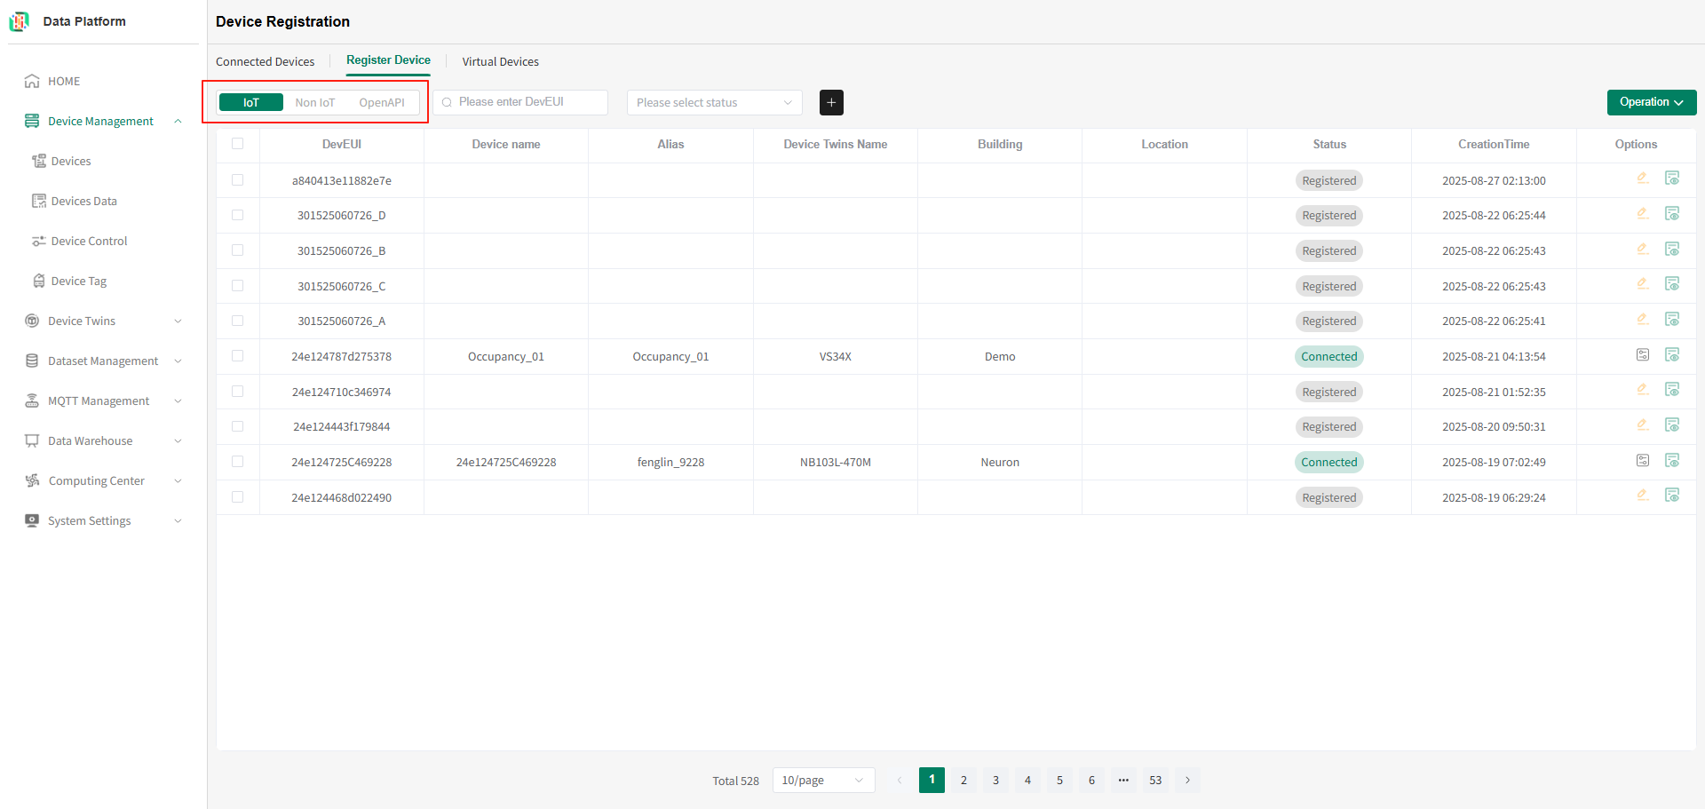Image resolution: width=1705 pixels, height=809 pixels.
Task: Tick the checkbox for 301525060726_D
Action: (x=237, y=215)
